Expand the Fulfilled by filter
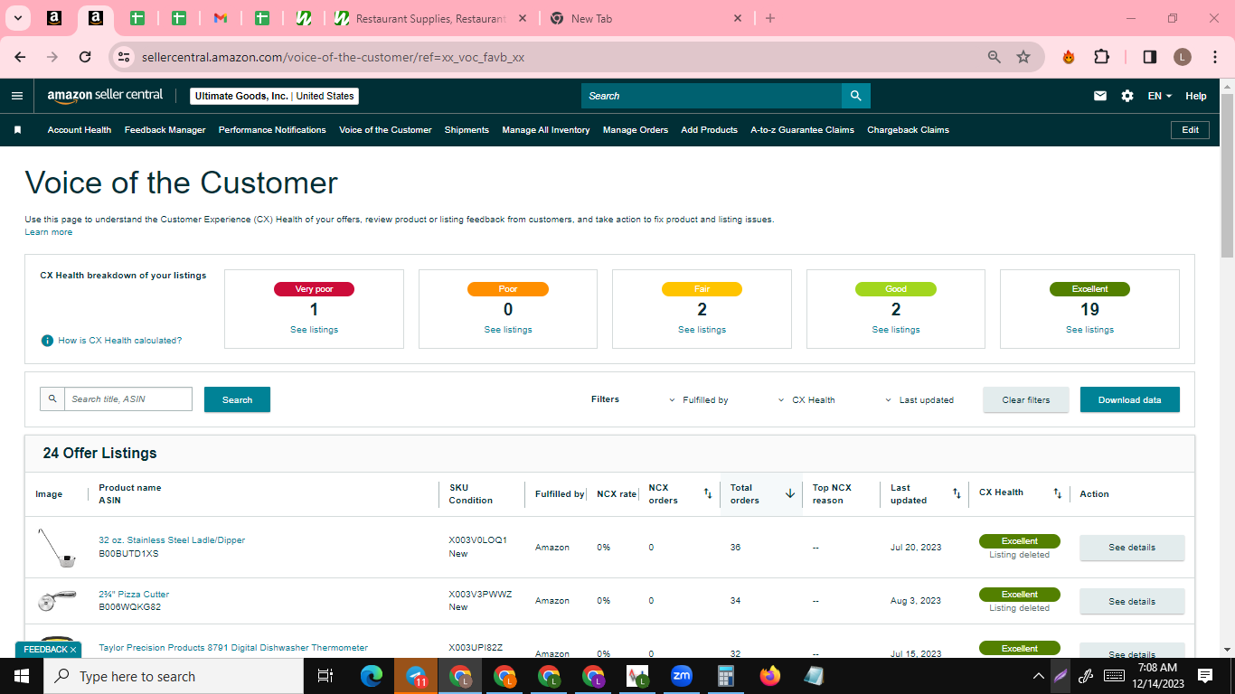 (698, 400)
